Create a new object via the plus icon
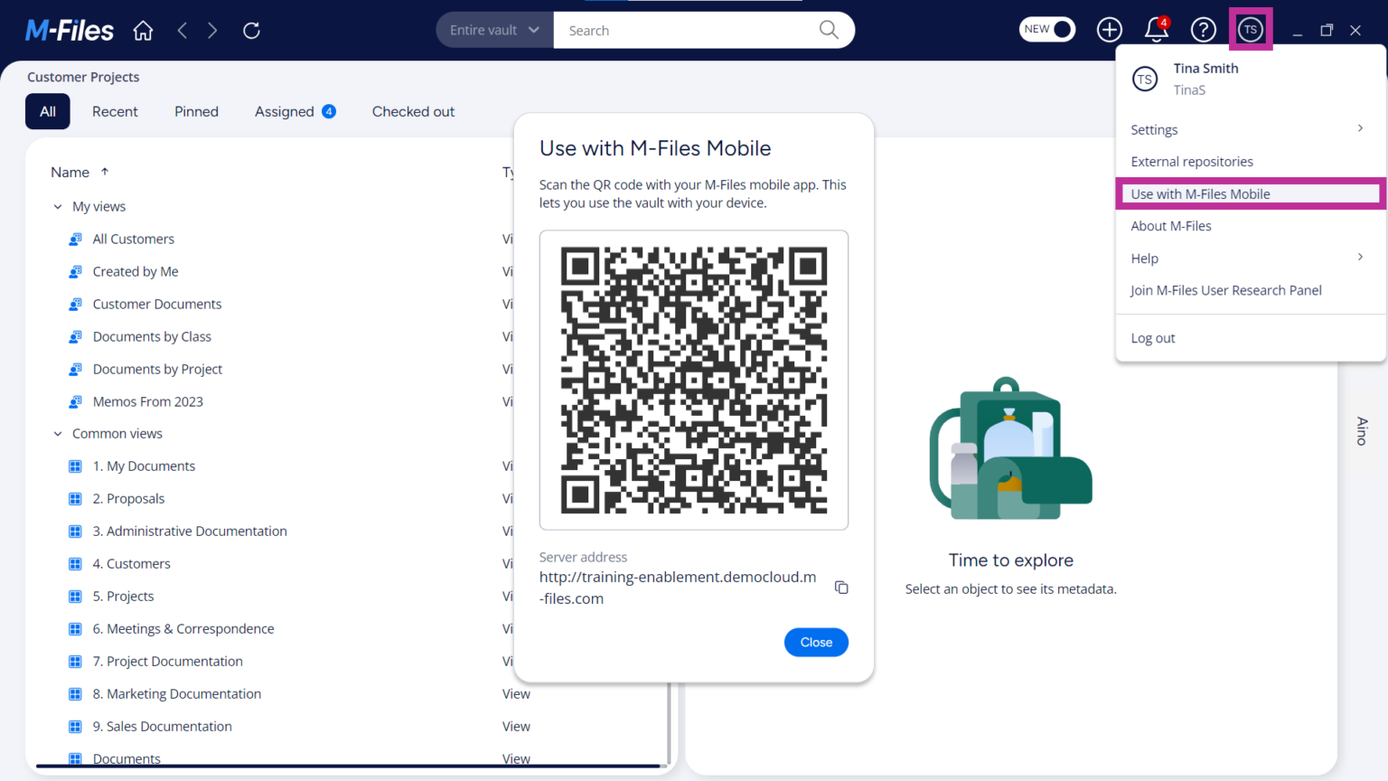 tap(1109, 30)
